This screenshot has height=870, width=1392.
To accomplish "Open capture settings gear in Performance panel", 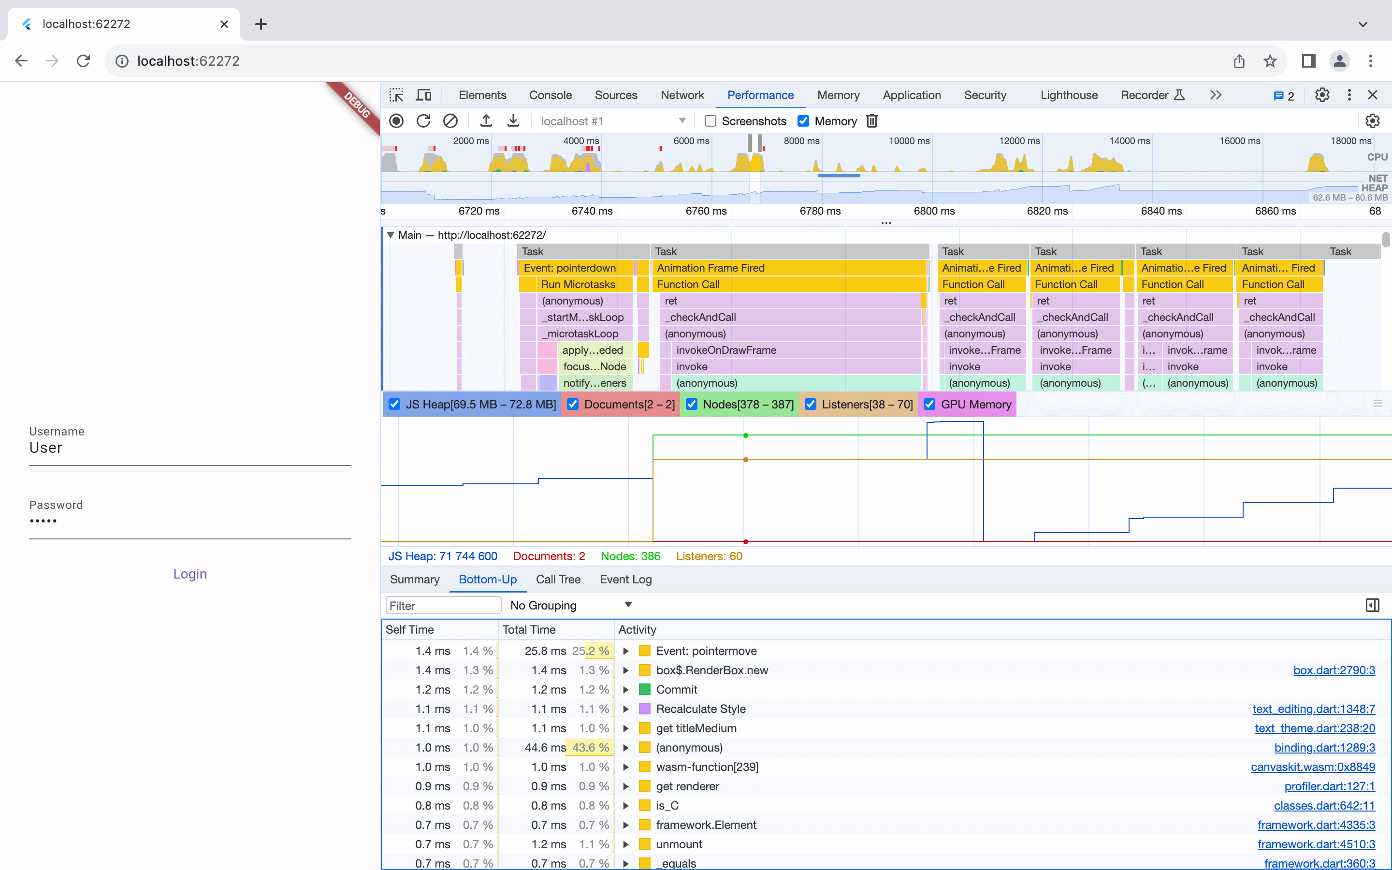I will coord(1373,121).
